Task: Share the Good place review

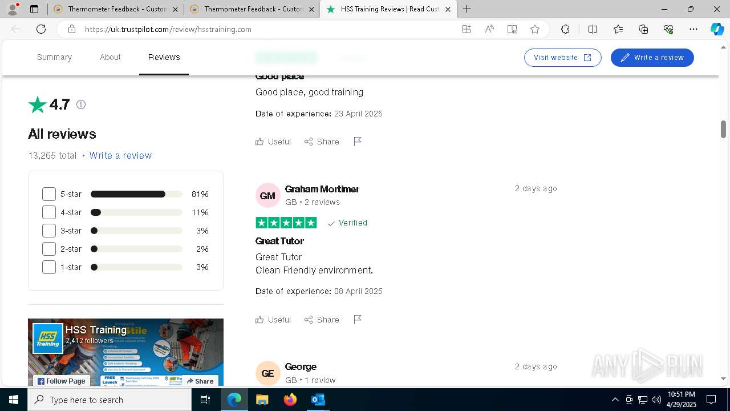Action: (322, 142)
